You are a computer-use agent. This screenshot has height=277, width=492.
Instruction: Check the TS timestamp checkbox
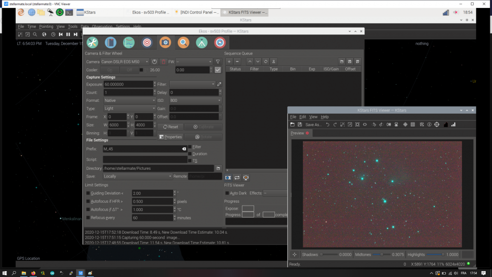click(190, 160)
